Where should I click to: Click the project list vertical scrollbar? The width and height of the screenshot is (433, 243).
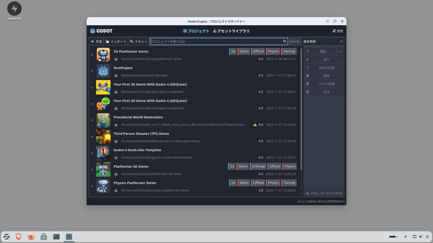coord(301,108)
